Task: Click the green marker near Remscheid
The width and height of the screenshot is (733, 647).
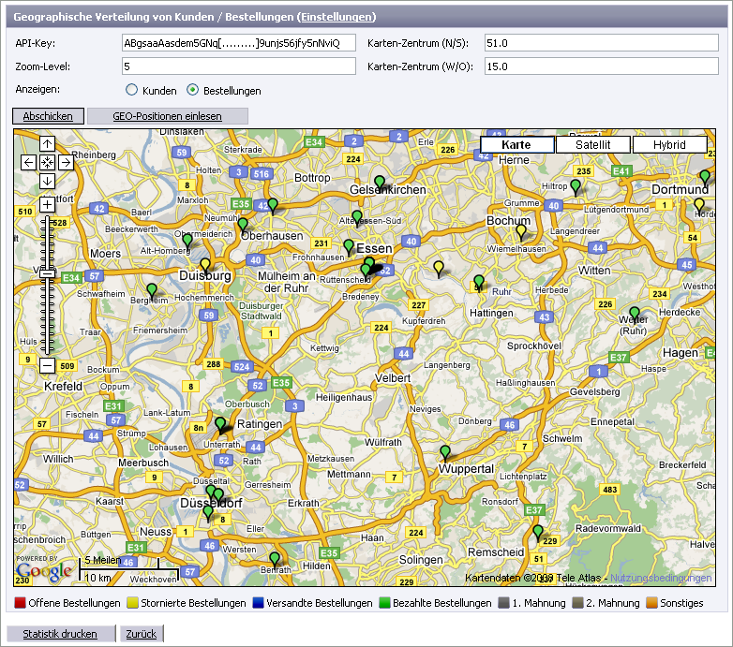Action: click(538, 532)
